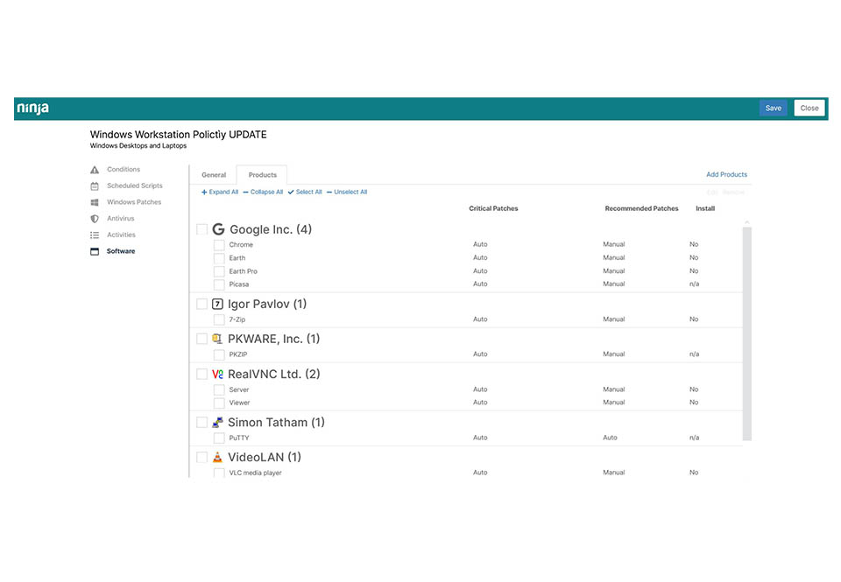Open Conditions in the sidebar
Viewport: 841px width, 582px height.
tap(124, 169)
